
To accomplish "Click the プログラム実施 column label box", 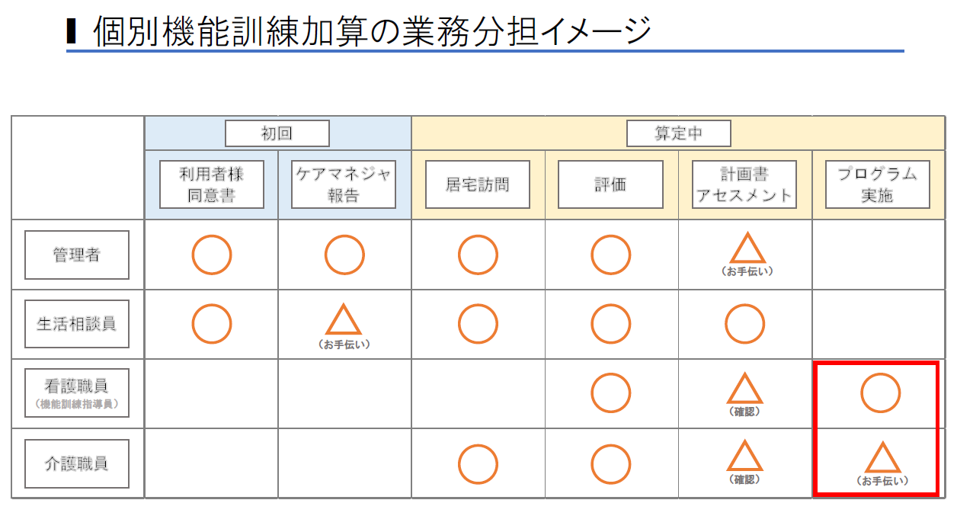I will (x=878, y=184).
